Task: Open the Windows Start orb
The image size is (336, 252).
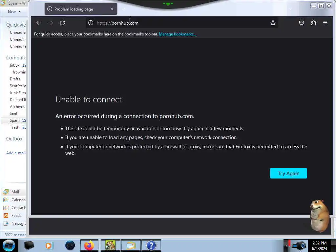Action: 9,245
